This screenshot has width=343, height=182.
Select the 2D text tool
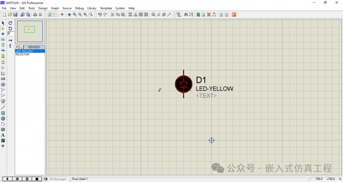tap(3, 135)
